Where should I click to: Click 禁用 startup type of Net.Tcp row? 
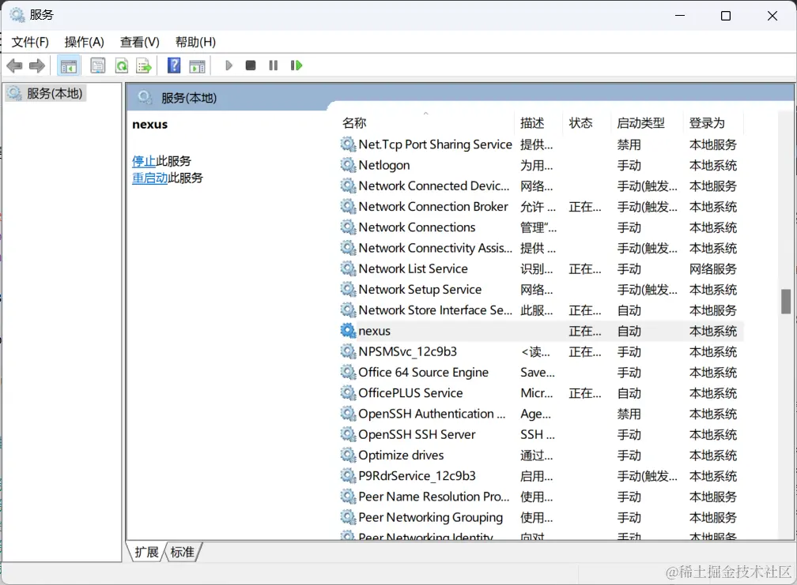[629, 144]
